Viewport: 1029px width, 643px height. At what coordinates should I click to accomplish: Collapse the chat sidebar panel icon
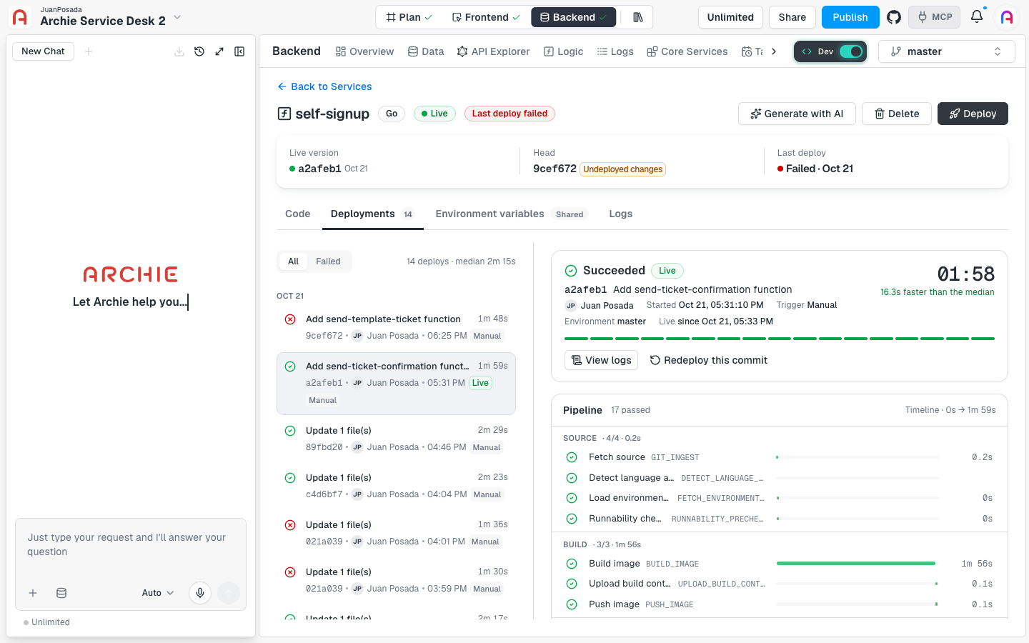click(239, 51)
